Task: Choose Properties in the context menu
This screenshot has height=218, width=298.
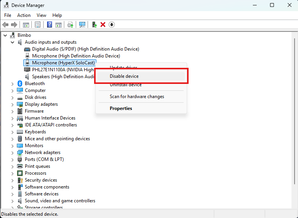Action: (121, 108)
